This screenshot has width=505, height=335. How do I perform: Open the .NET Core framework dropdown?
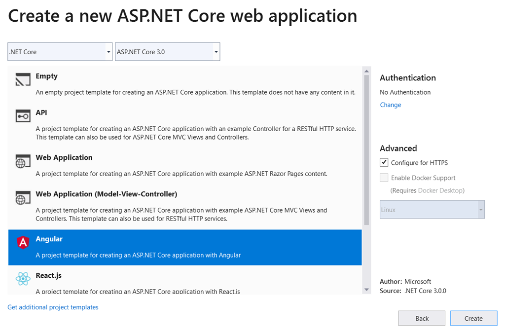tap(60, 51)
